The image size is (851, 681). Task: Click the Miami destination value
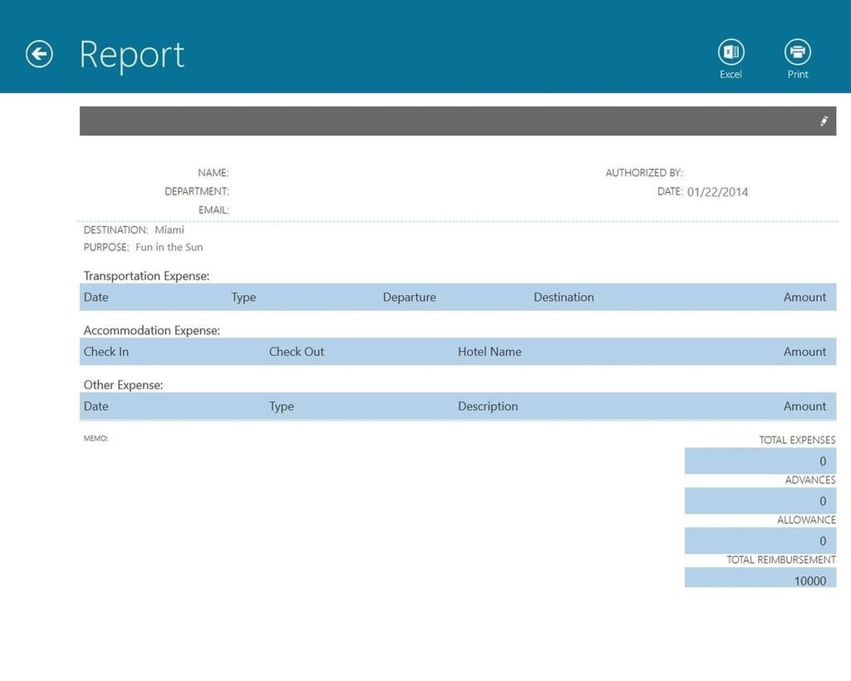point(170,229)
